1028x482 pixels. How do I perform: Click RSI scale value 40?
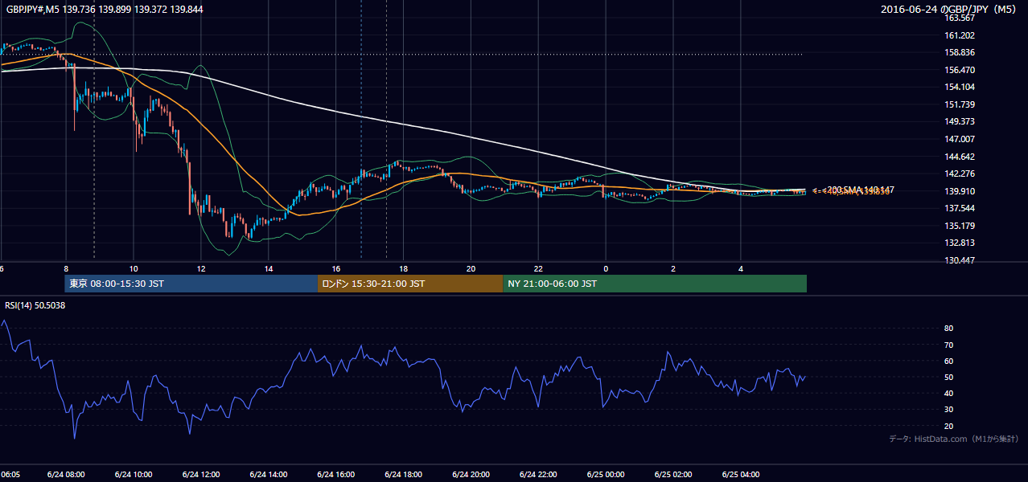tap(948, 393)
